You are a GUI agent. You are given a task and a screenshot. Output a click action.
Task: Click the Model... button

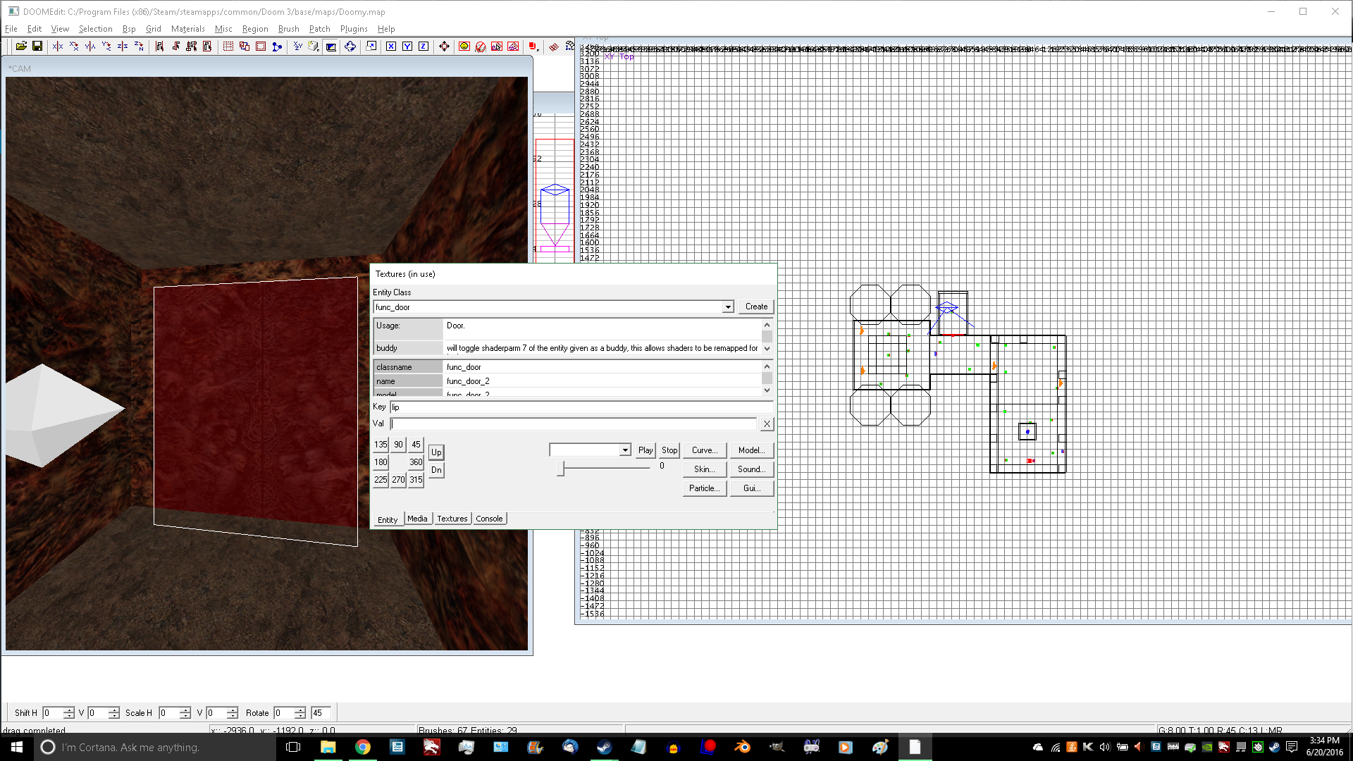click(x=751, y=450)
